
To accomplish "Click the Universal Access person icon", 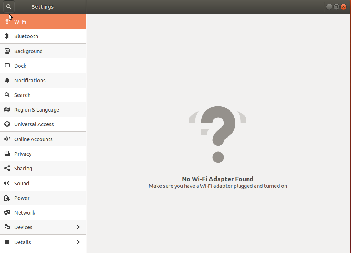I will tap(7, 124).
